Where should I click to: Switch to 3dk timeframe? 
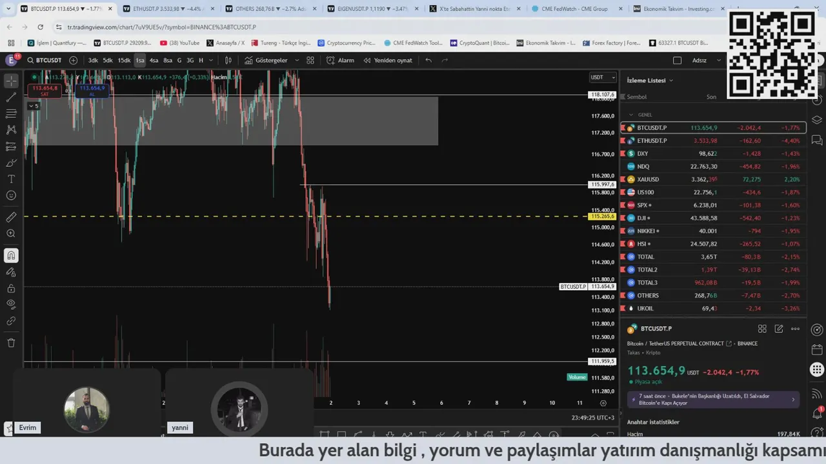[93, 60]
